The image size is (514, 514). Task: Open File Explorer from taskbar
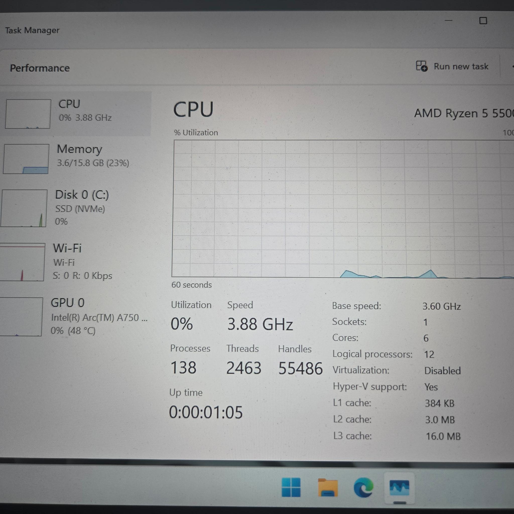328,488
